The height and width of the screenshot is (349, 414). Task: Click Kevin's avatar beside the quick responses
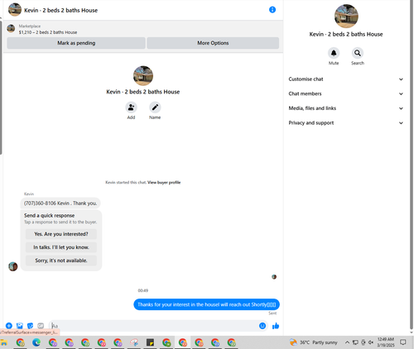click(13, 266)
